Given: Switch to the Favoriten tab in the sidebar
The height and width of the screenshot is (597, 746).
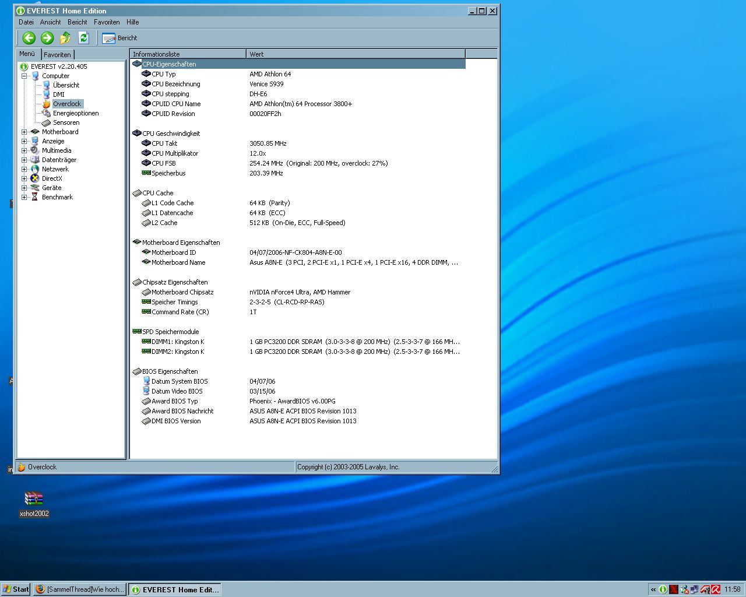Looking at the screenshot, I should click(x=57, y=55).
